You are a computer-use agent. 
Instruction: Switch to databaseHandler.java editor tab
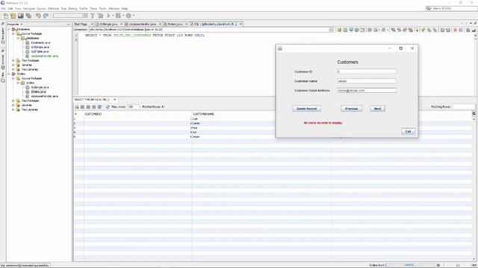click(x=143, y=24)
